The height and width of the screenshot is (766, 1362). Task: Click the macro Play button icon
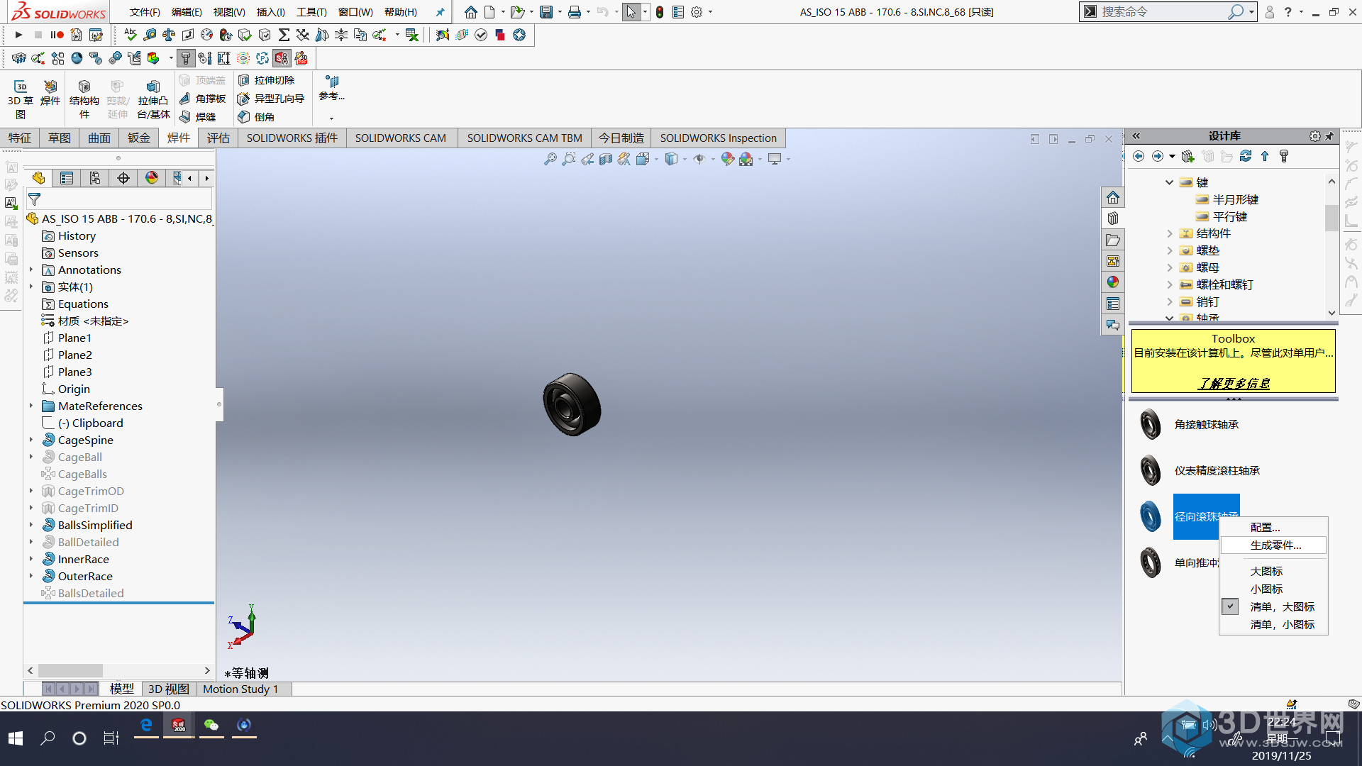(x=19, y=35)
